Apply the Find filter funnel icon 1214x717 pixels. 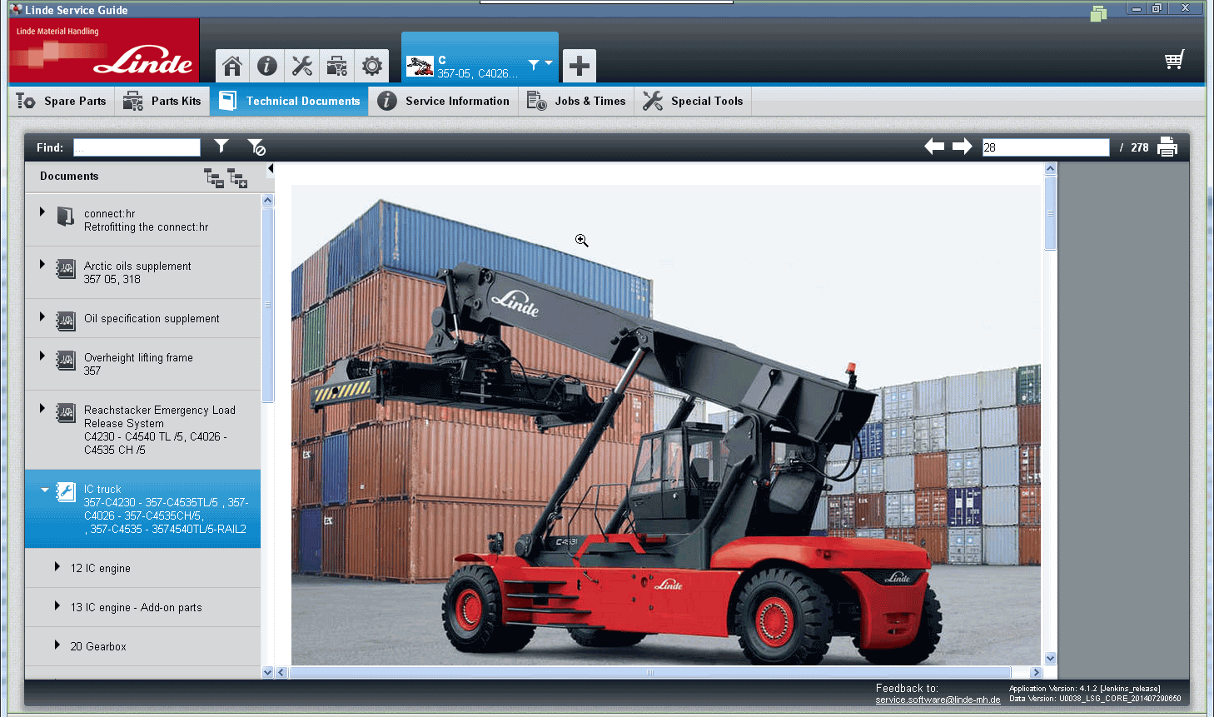point(221,147)
